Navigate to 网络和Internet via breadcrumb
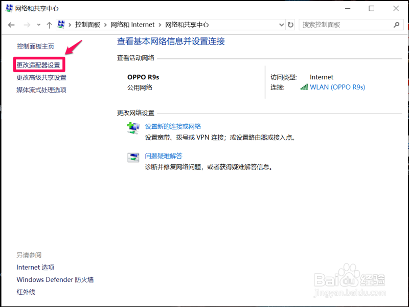409x307 pixels. [133, 25]
